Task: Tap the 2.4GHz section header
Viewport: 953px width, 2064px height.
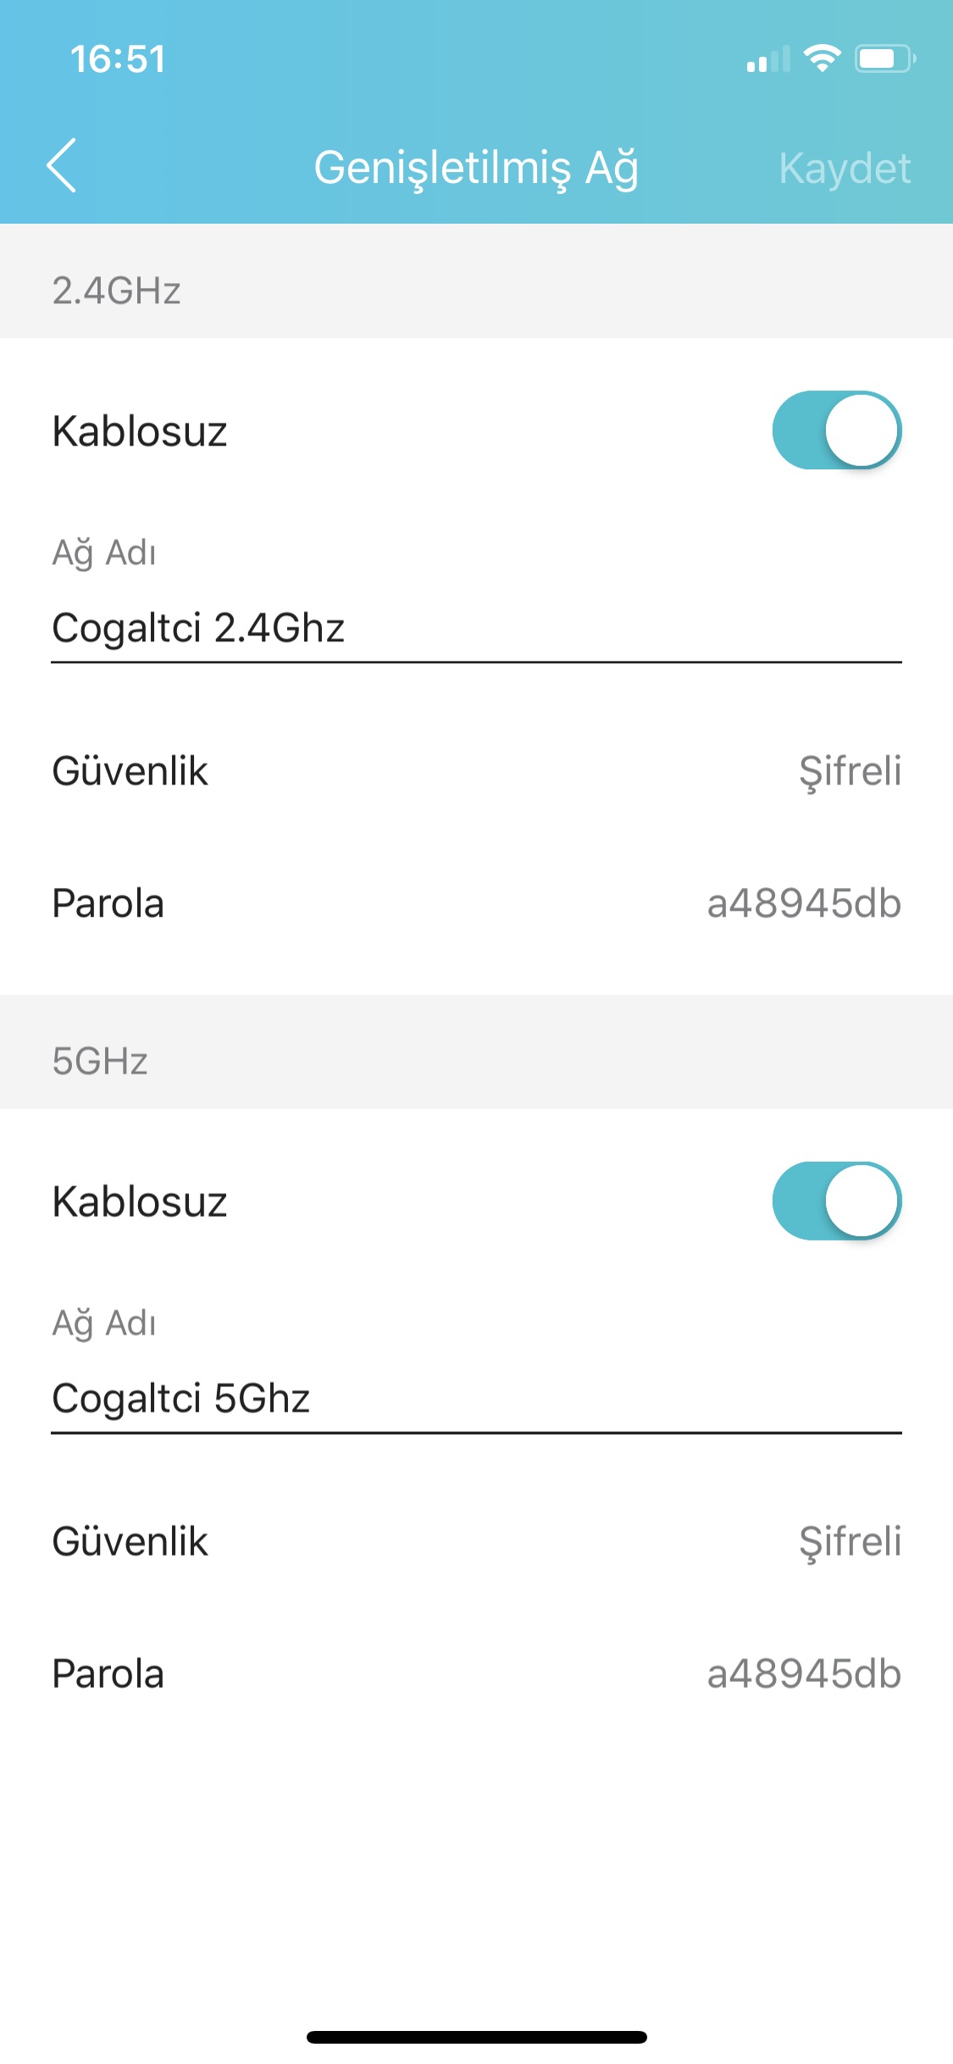Action: [x=117, y=291]
